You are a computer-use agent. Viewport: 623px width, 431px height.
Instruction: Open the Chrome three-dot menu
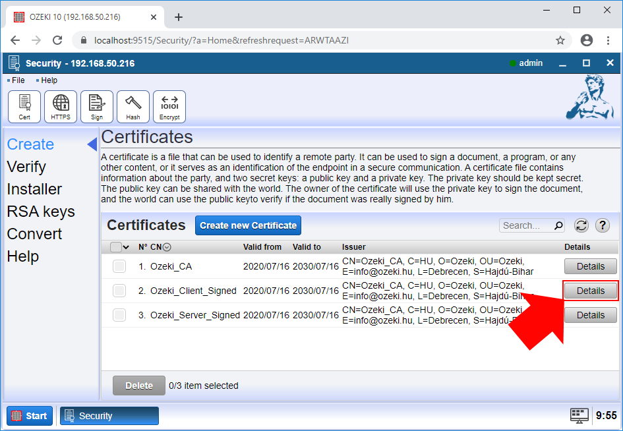tap(608, 40)
